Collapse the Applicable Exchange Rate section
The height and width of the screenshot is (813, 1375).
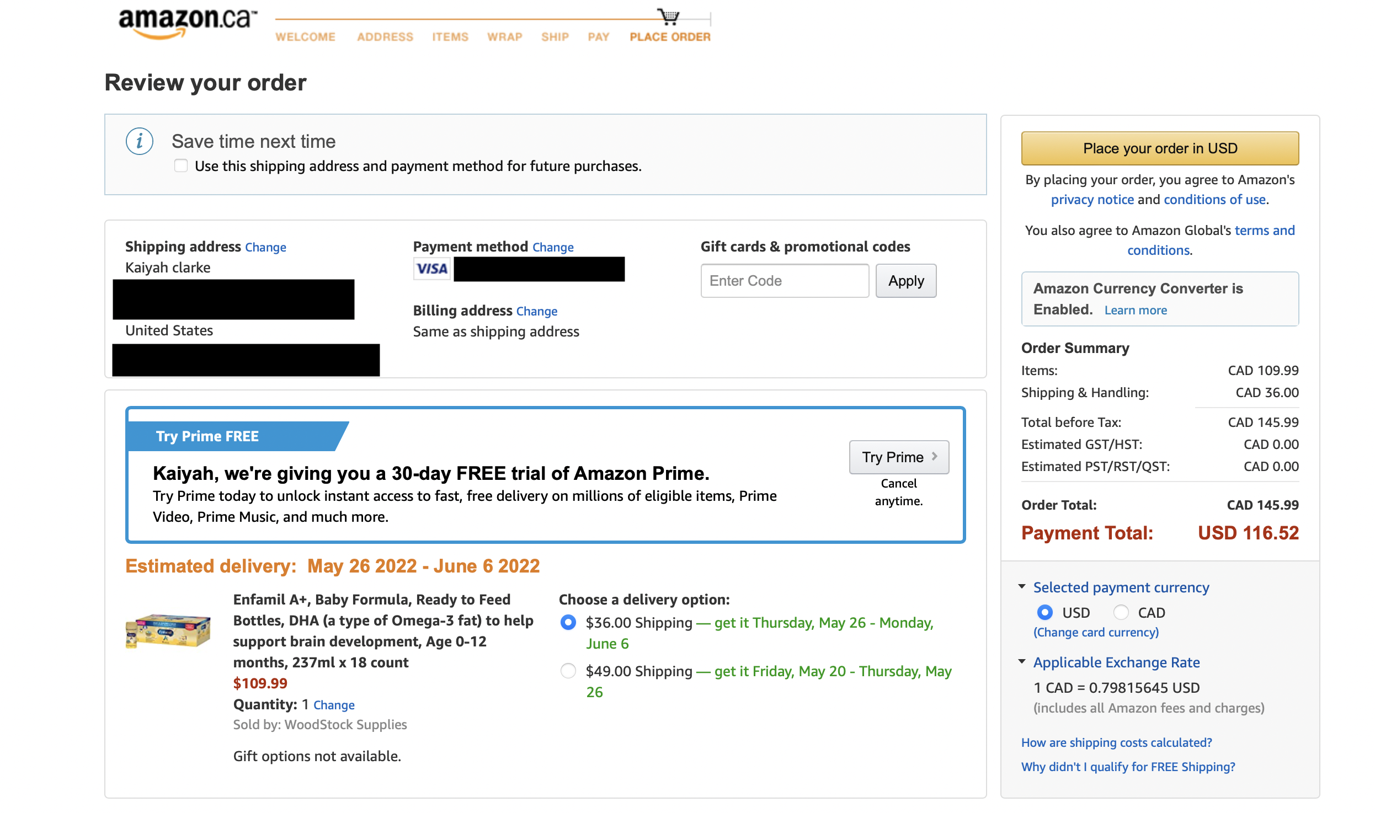(1022, 662)
